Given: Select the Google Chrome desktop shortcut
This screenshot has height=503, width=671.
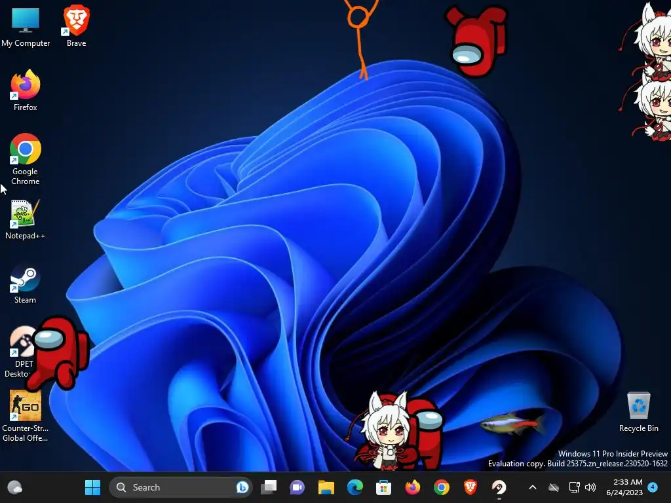Looking at the screenshot, I should (x=26, y=159).
